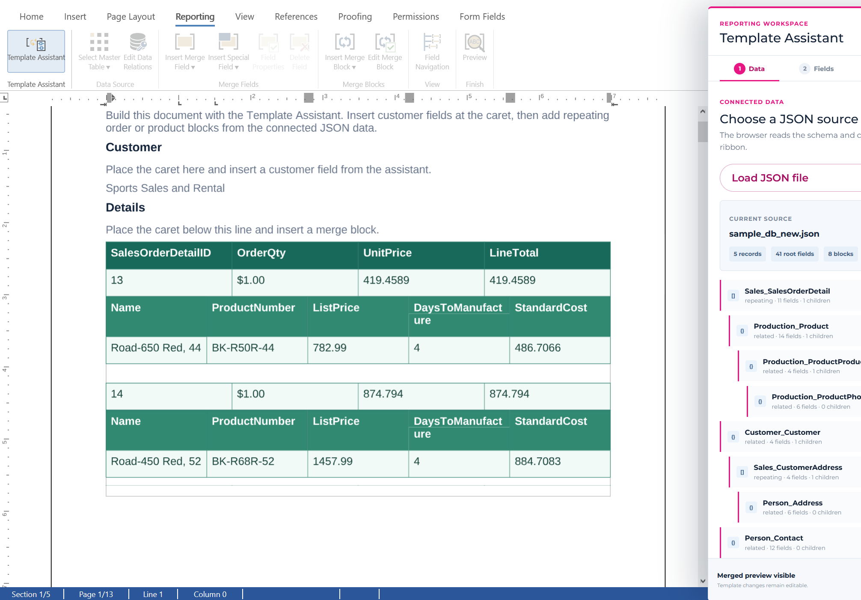Click the scroll up arrow of document
The width and height of the screenshot is (861, 600).
pos(703,111)
